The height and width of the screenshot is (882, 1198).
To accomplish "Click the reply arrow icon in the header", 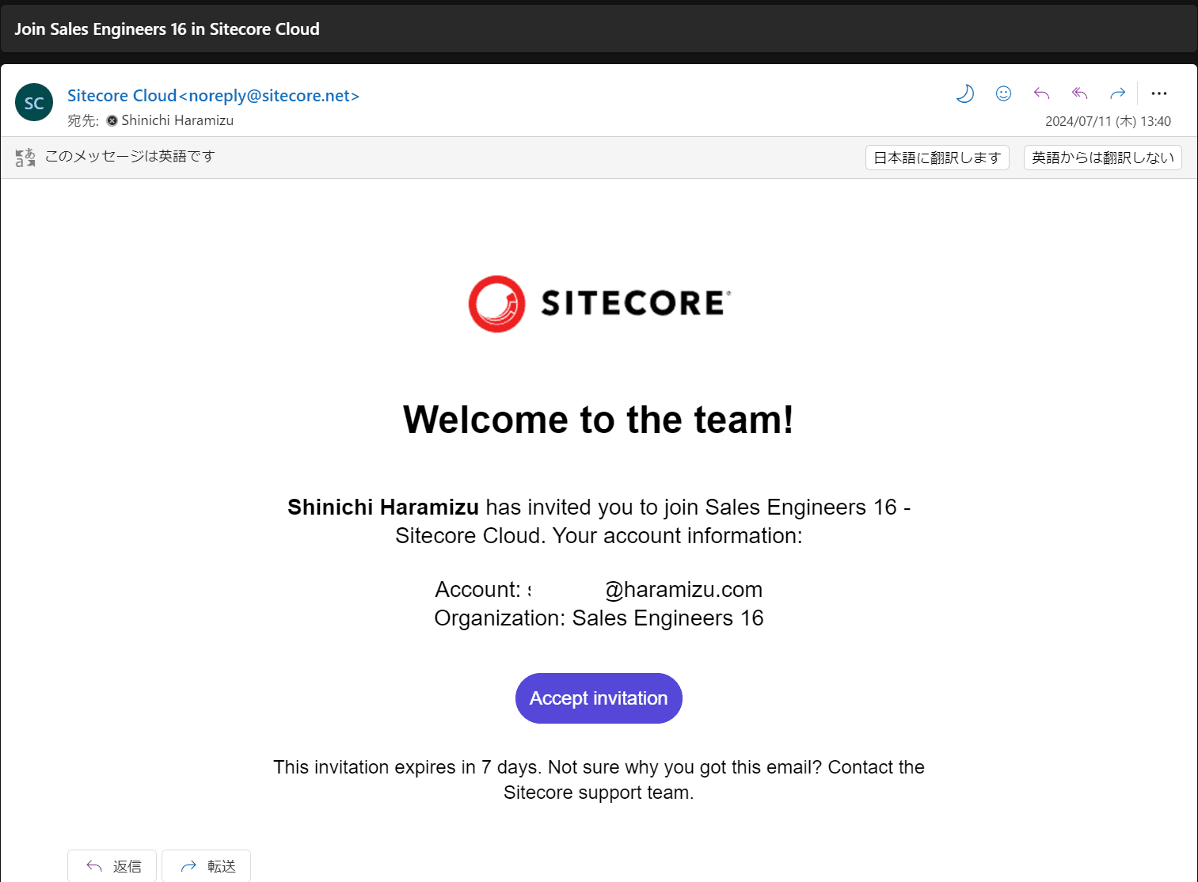I will (1041, 93).
